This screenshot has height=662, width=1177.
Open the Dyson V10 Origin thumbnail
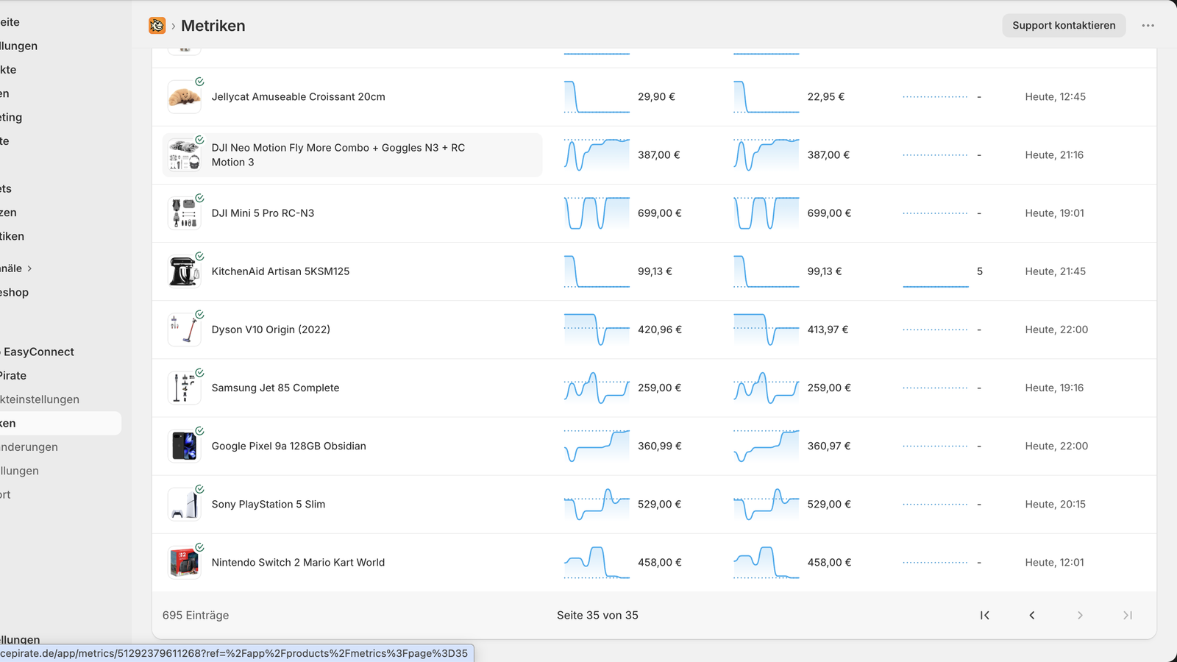point(184,330)
